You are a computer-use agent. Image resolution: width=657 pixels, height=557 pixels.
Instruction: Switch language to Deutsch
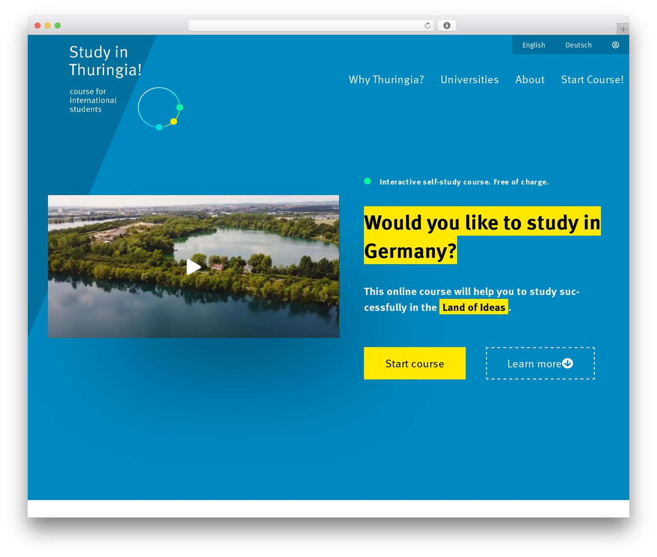tap(578, 45)
